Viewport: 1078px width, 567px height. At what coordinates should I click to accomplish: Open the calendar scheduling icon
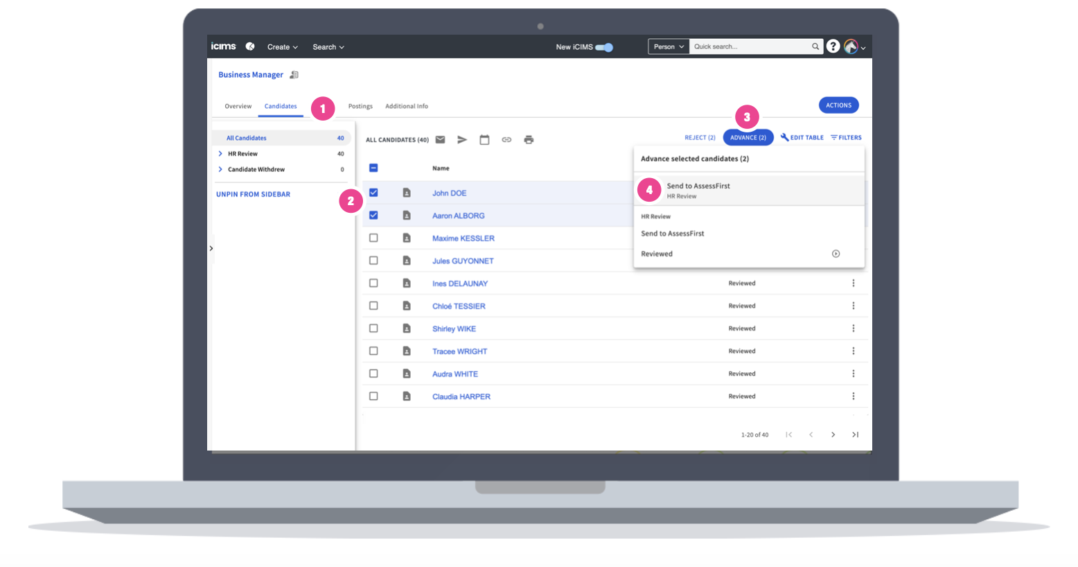coord(484,140)
